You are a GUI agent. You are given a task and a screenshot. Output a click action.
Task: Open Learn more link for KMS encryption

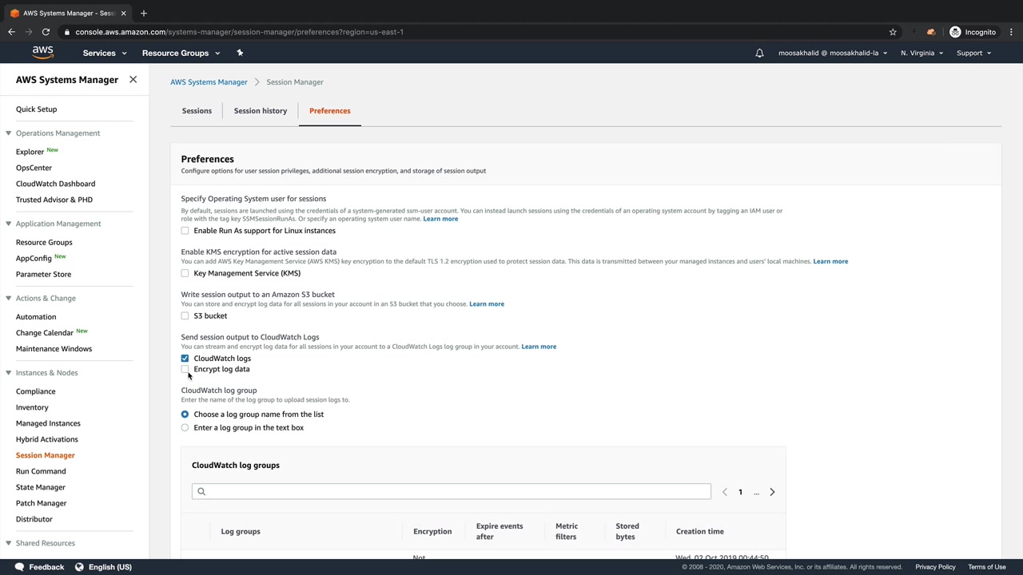[x=830, y=261]
